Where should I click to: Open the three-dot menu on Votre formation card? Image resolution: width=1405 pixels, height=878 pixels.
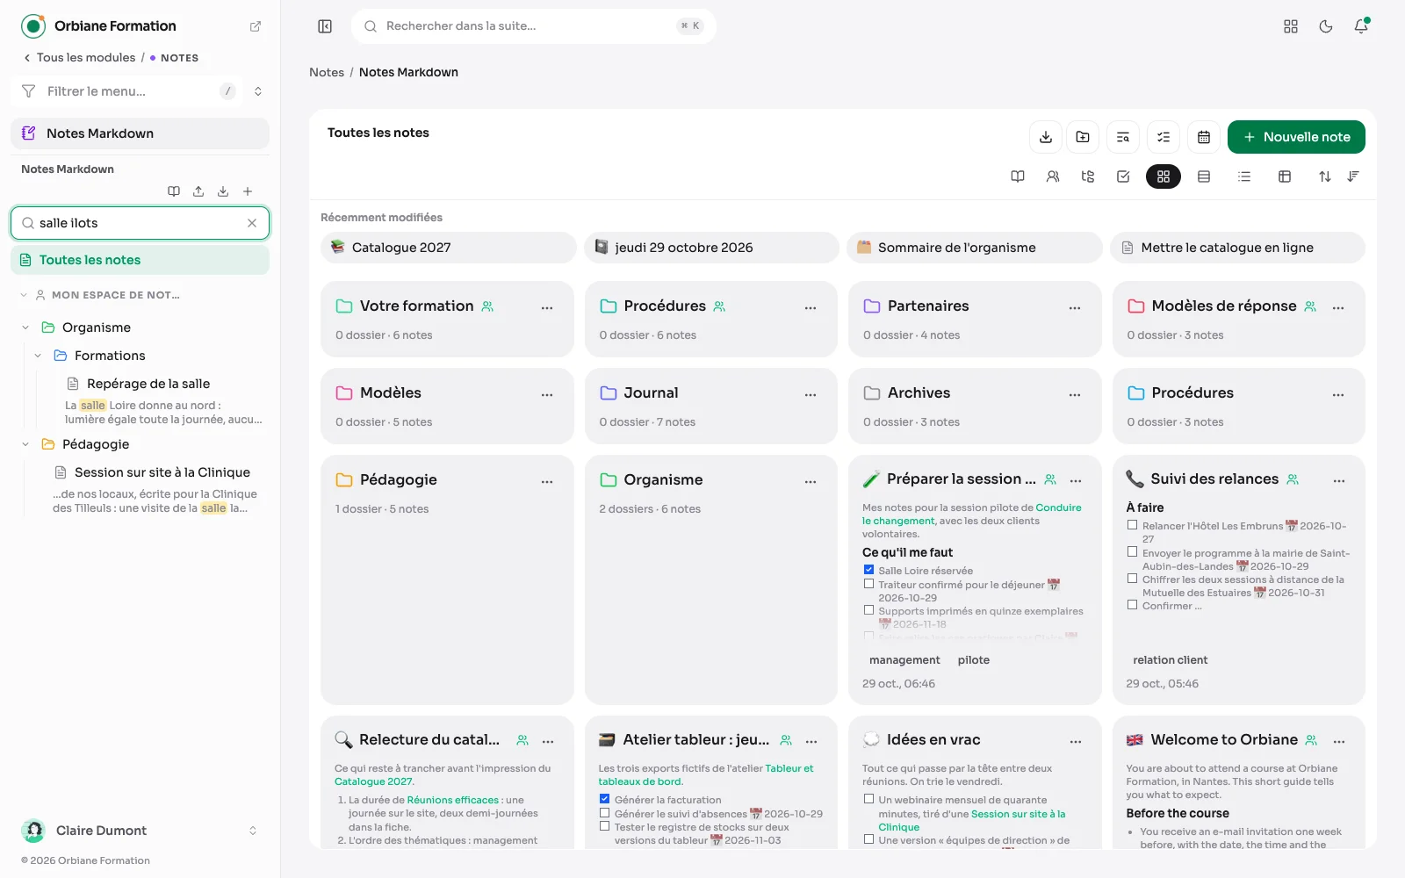point(547,307)
